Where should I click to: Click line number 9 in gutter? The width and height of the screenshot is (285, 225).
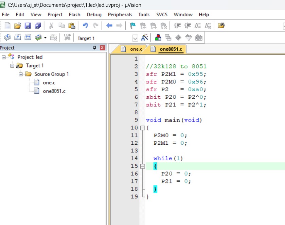tap(136, 120)
